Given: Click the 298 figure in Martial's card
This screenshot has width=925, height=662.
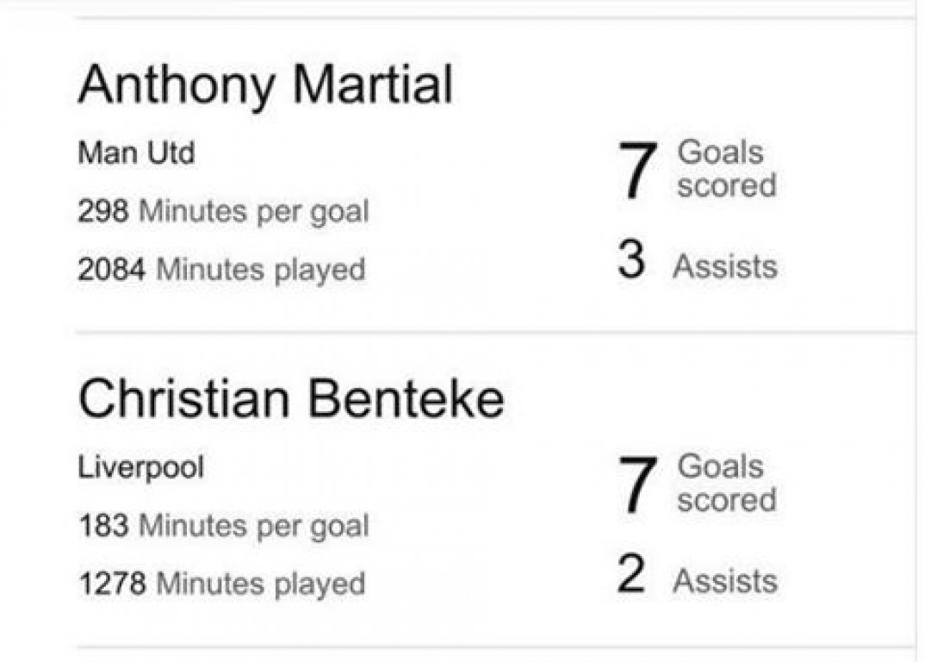Looking at the screenshot, I should point(103,211).
